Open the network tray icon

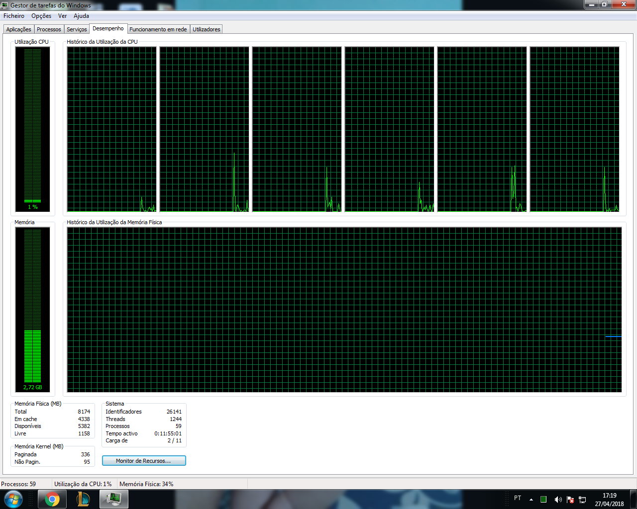point(583,499)
